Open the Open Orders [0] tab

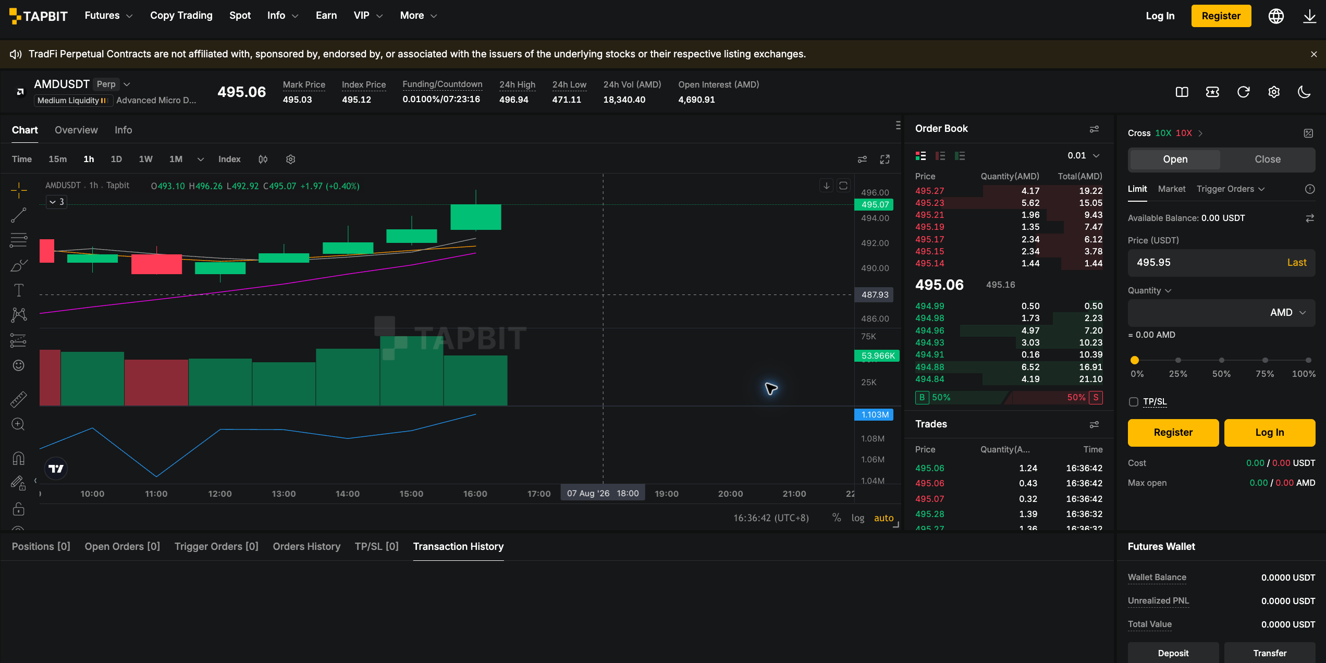click(x=122, y=547)
